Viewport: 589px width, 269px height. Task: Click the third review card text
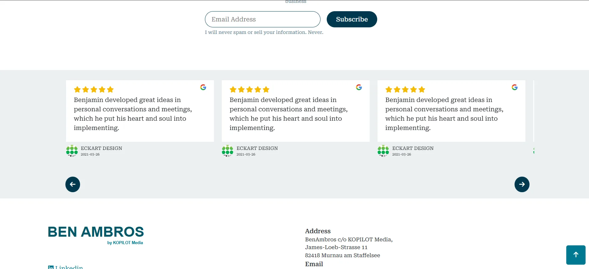(x=444, y=114)
